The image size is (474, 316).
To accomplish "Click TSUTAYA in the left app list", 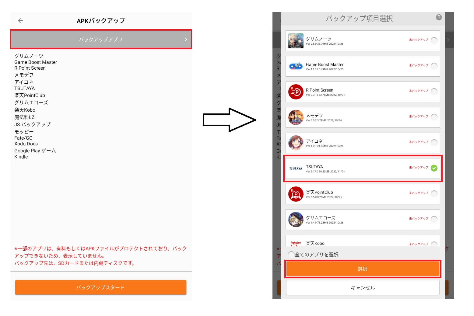I will (x=25, y=88).
